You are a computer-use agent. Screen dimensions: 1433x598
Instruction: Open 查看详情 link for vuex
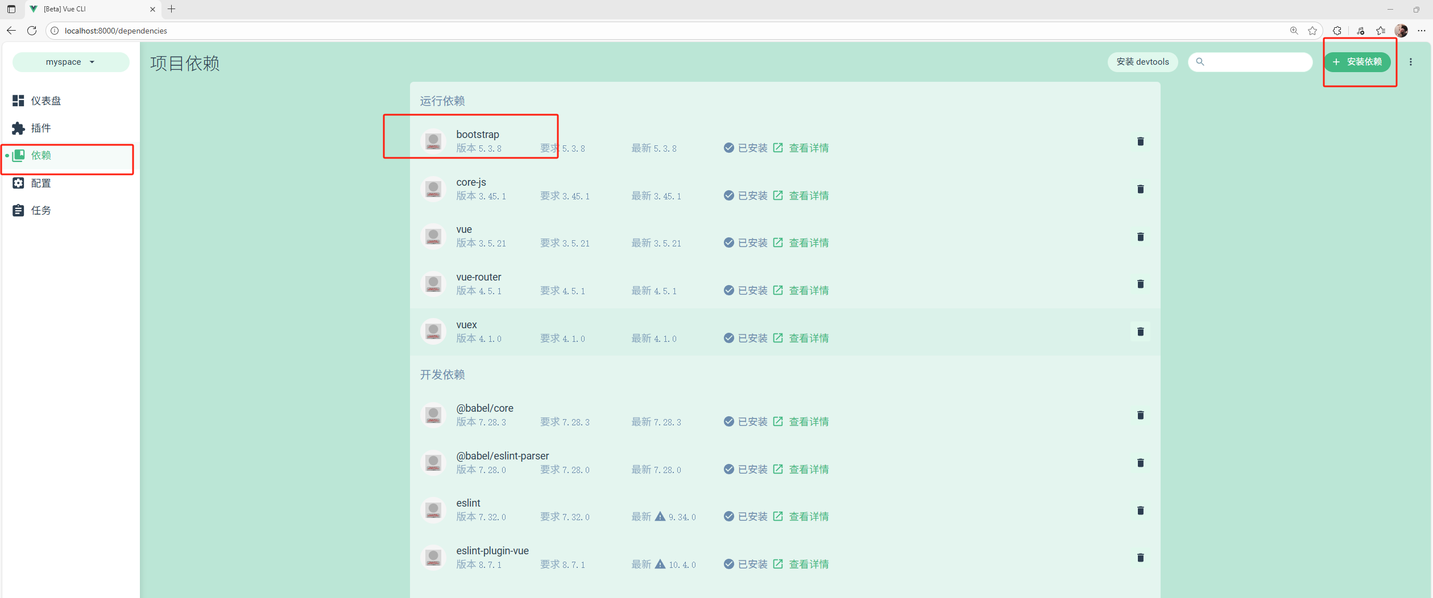801,338
